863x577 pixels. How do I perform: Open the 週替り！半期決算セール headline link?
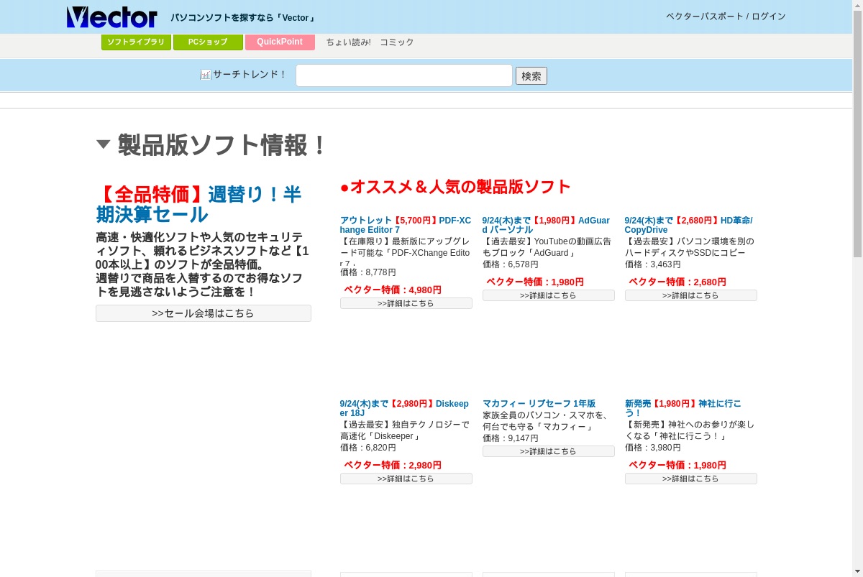(198, 204)
